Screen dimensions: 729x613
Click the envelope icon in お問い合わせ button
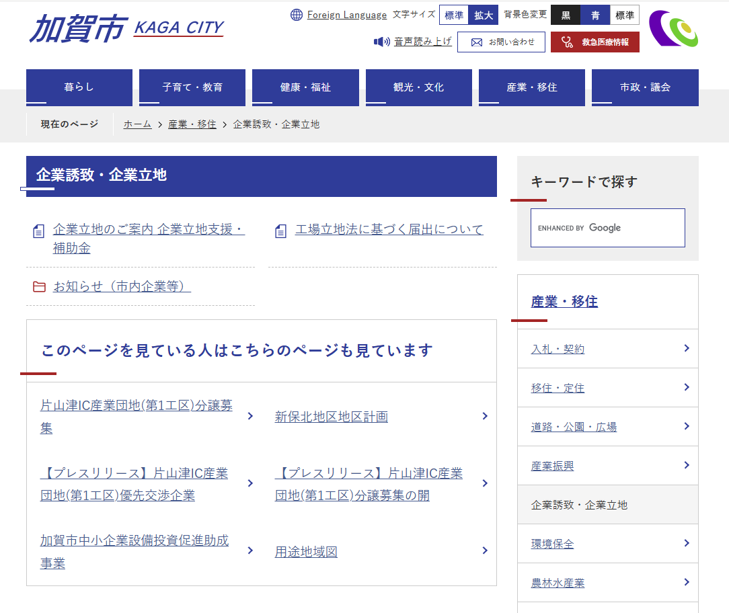tap(477, 42)
